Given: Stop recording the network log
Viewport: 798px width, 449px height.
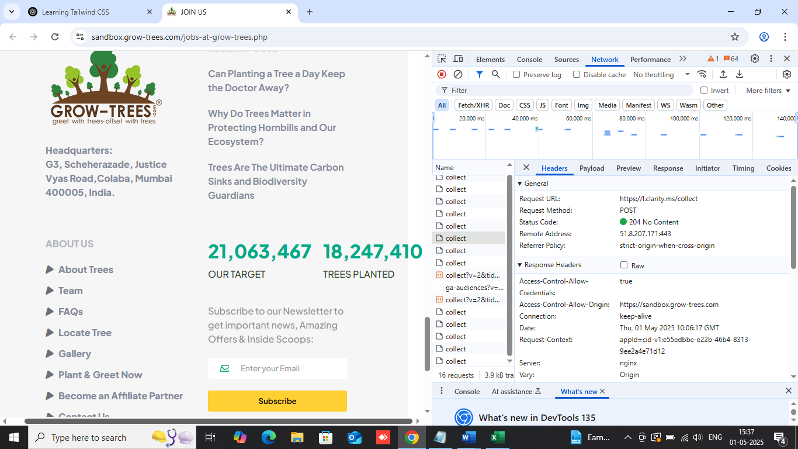Looking at the screenshot, I should 442,74.
